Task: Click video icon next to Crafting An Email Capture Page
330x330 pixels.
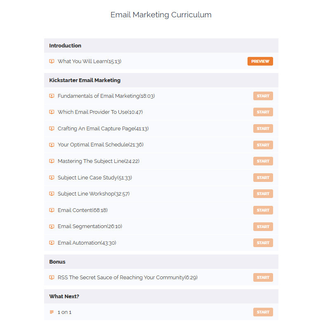Action: point(52,129)
